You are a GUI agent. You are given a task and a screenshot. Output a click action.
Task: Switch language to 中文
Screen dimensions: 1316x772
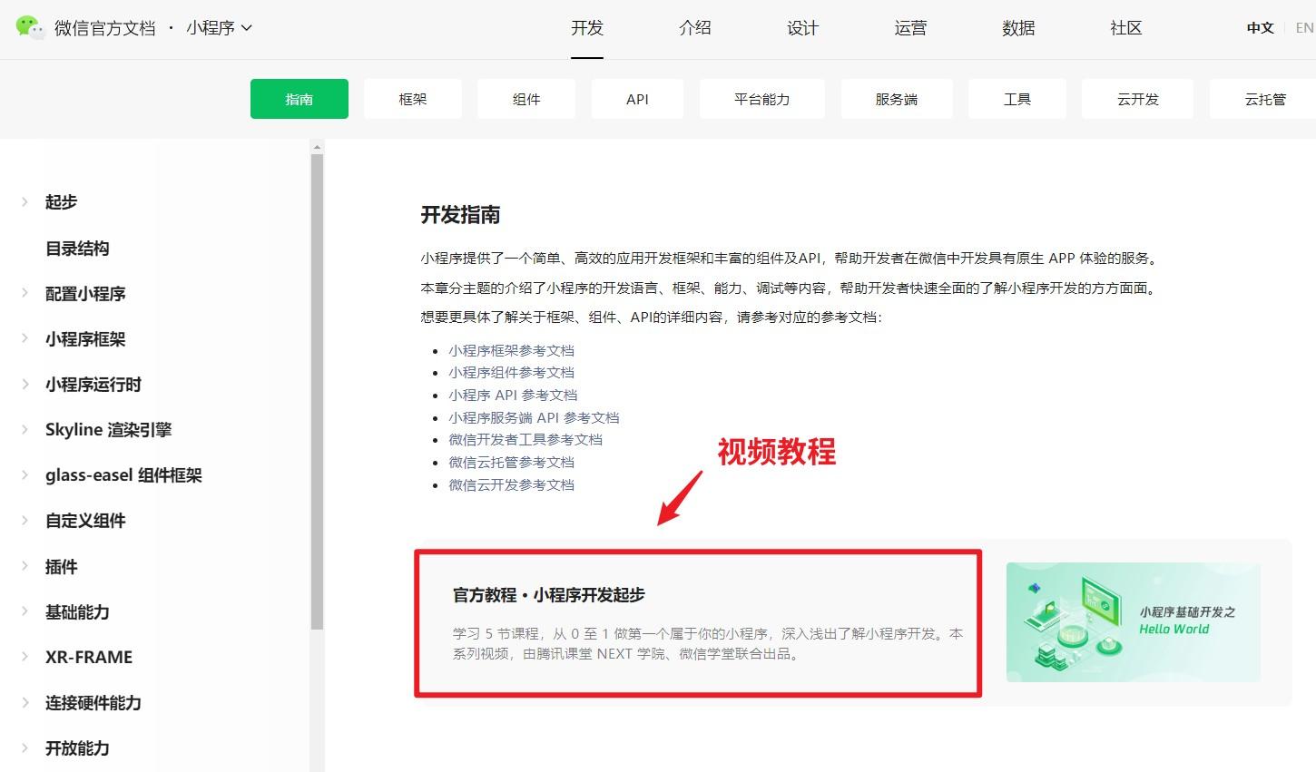[1261, 28]
